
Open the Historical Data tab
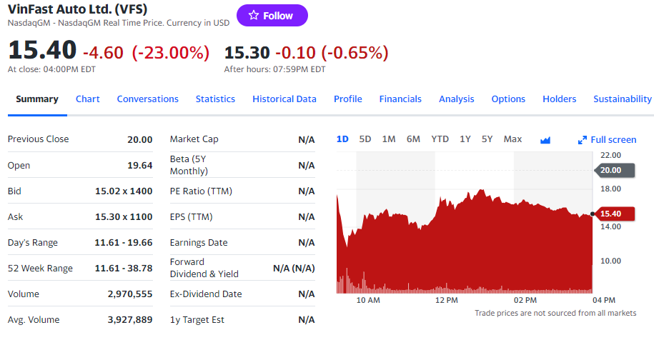coord(284,99)
